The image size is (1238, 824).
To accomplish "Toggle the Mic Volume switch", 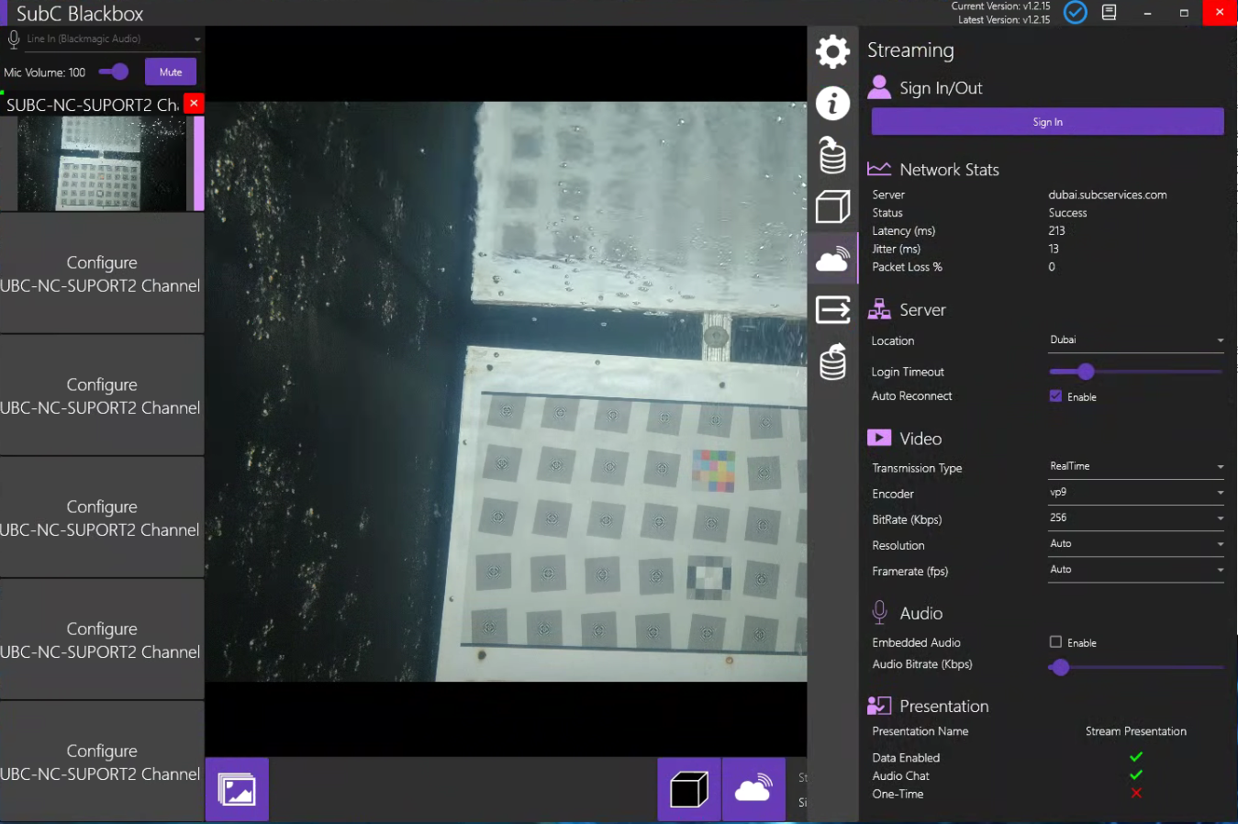I will coord(115,72).
